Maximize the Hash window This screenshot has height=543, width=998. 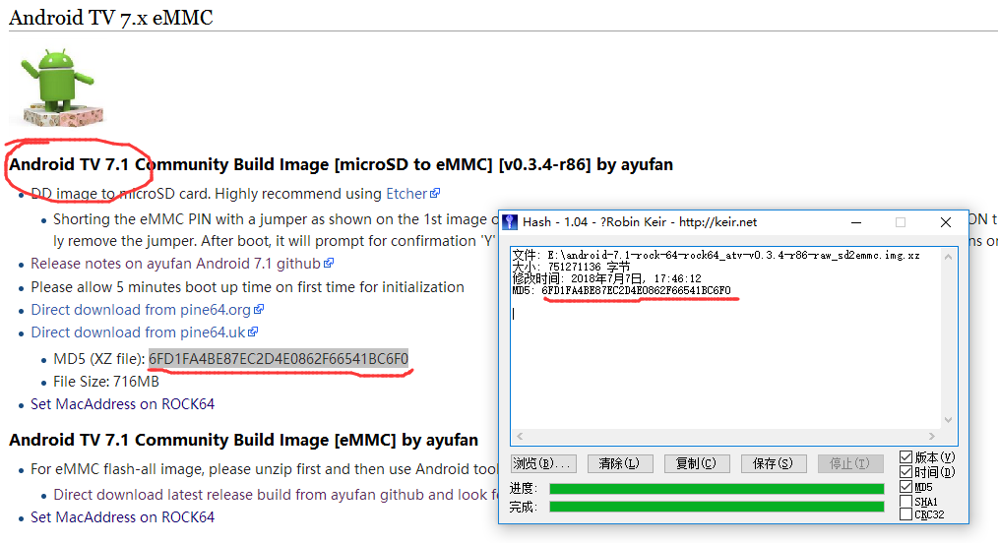tap(900, 222)
